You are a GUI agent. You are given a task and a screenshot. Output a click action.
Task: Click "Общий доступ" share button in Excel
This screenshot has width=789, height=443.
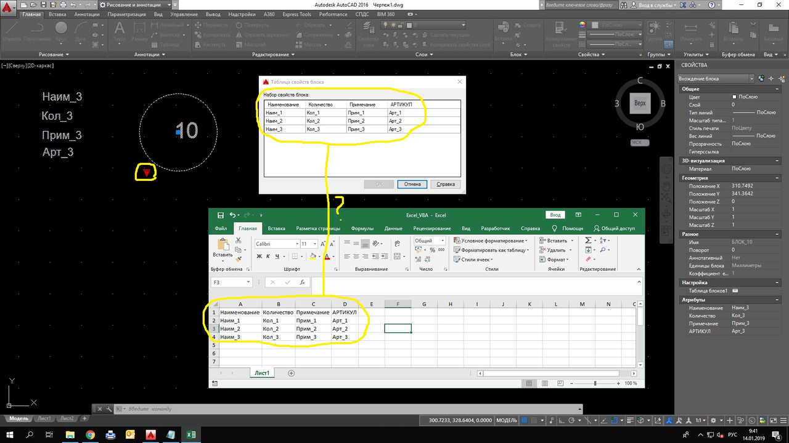click(x=613, y=228)
